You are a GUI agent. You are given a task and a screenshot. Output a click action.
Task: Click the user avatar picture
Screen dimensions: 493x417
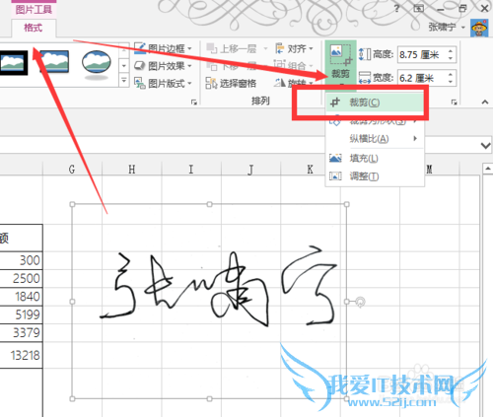pos(479,28)
